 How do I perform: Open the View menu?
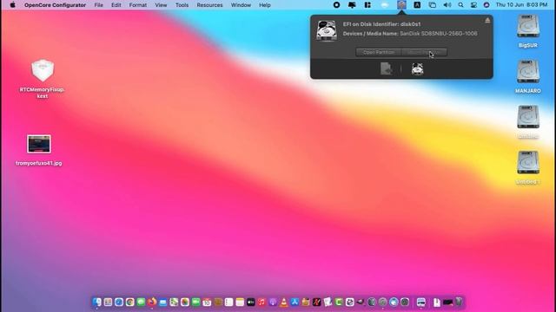[x=161, y=5]
